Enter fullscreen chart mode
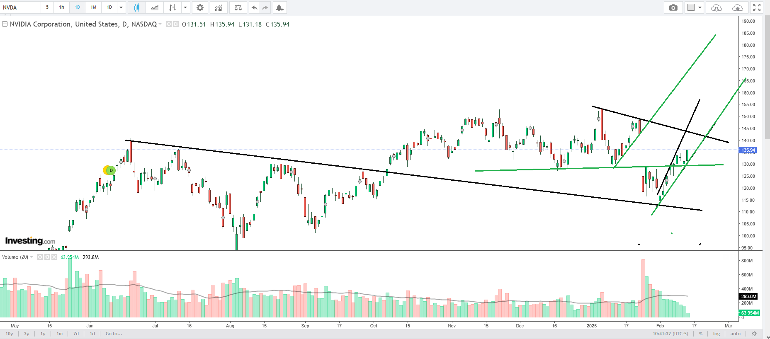The image size is (770, 339). click(757, 7)
